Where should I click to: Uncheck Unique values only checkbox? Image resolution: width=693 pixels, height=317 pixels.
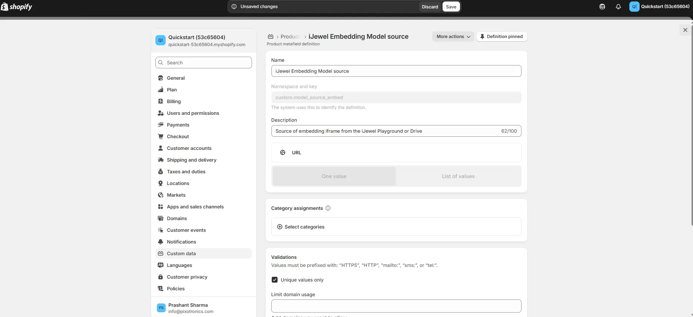pyautogui.click(x=275, y=280)
